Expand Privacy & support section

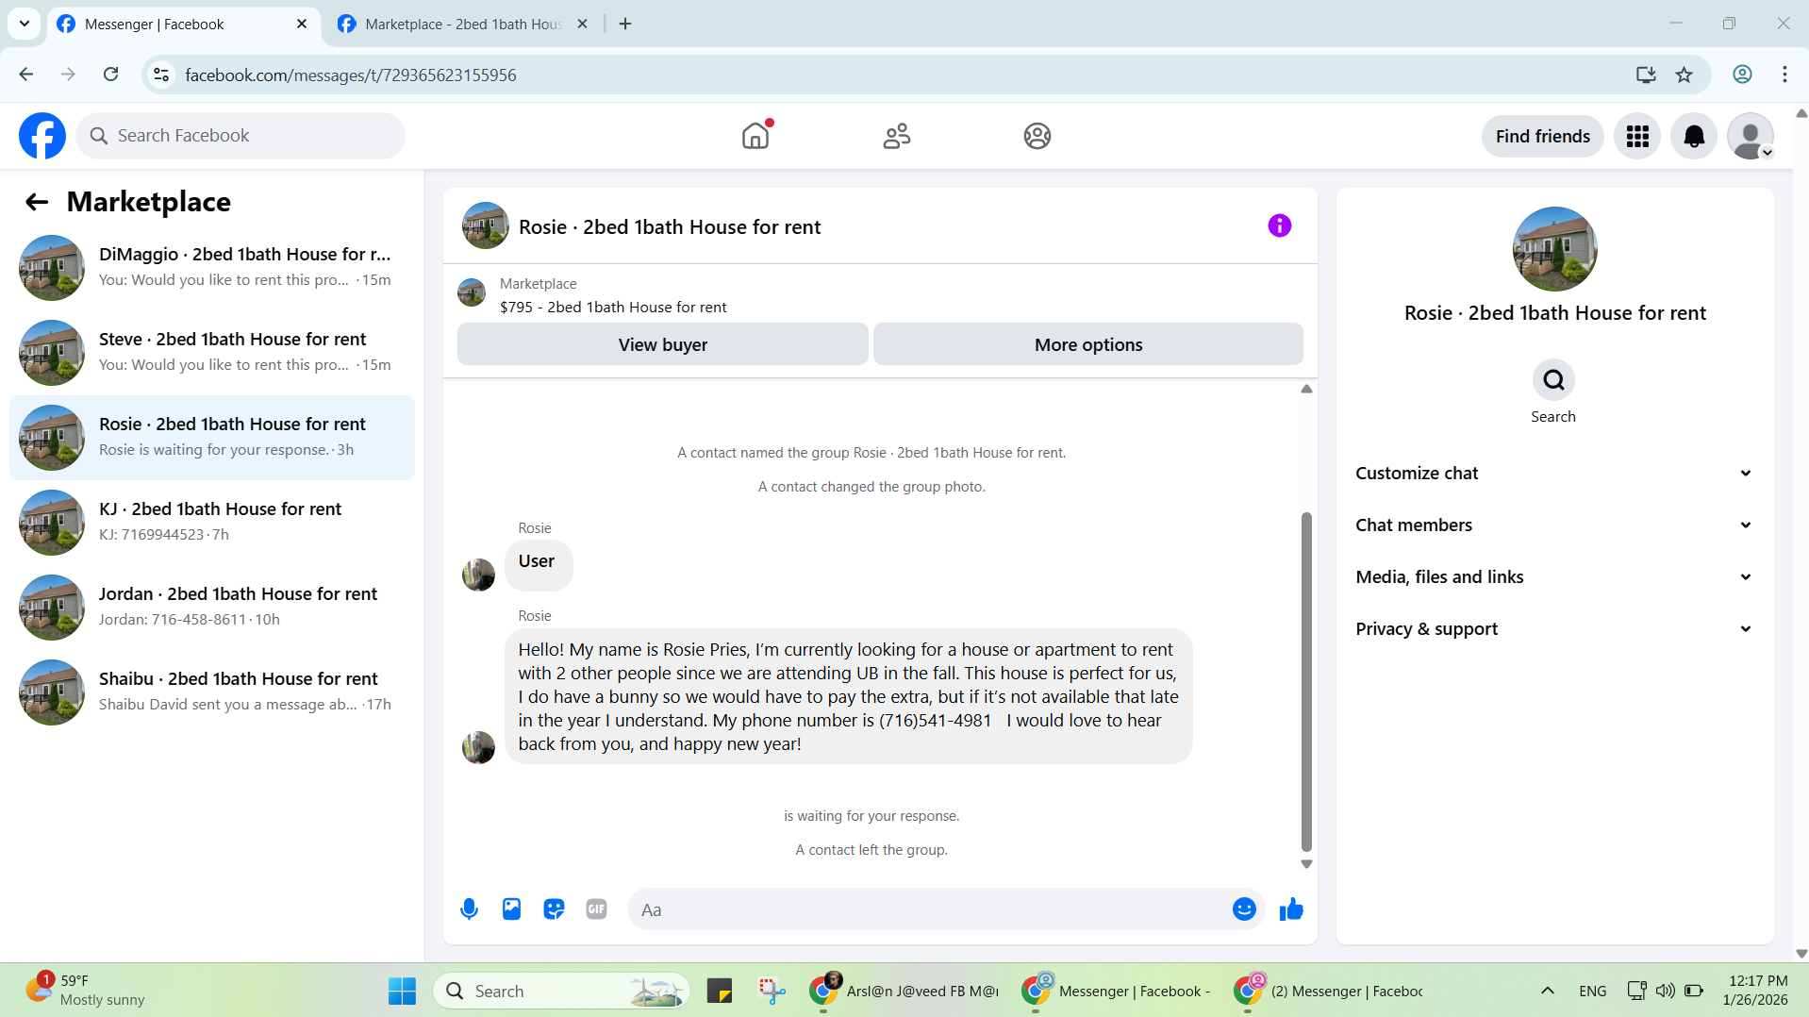click(x=1554, y=629)
